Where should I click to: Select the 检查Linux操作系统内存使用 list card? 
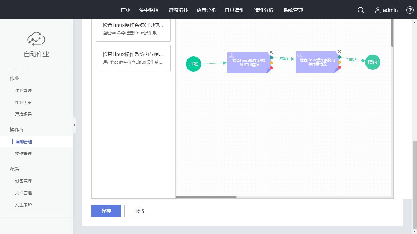pyautogui.click(x=133, y=58)
